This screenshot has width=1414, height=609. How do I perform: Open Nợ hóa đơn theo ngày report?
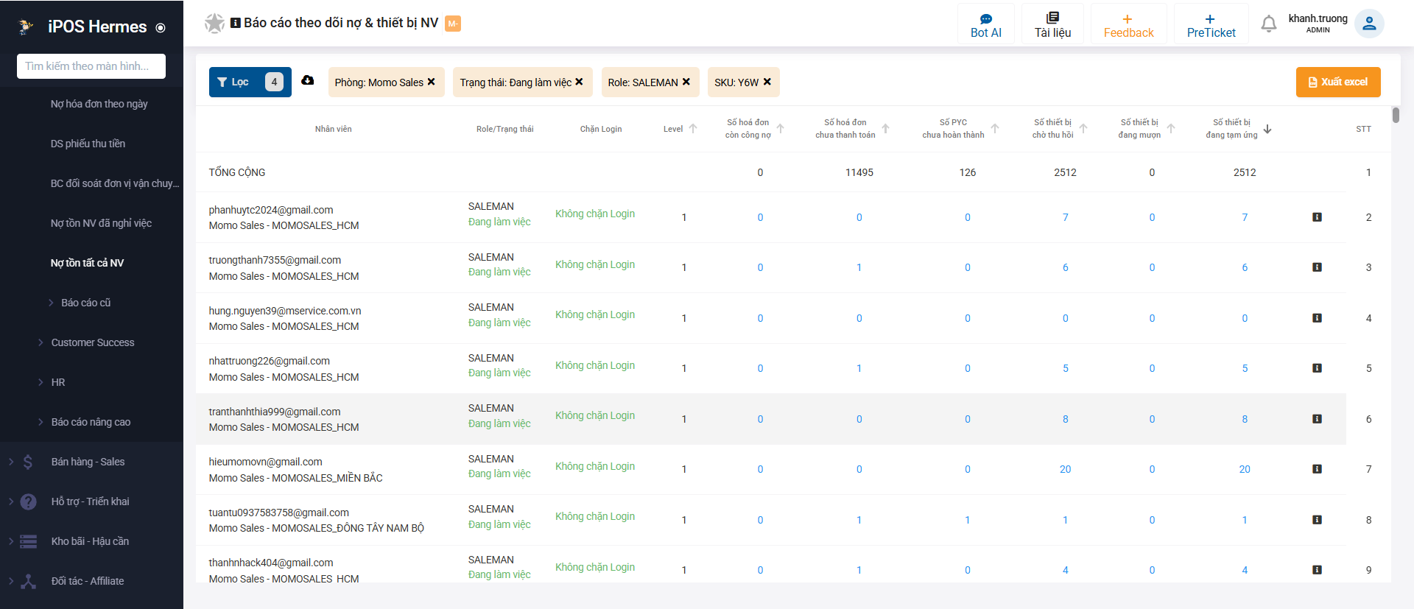(99, 104)
